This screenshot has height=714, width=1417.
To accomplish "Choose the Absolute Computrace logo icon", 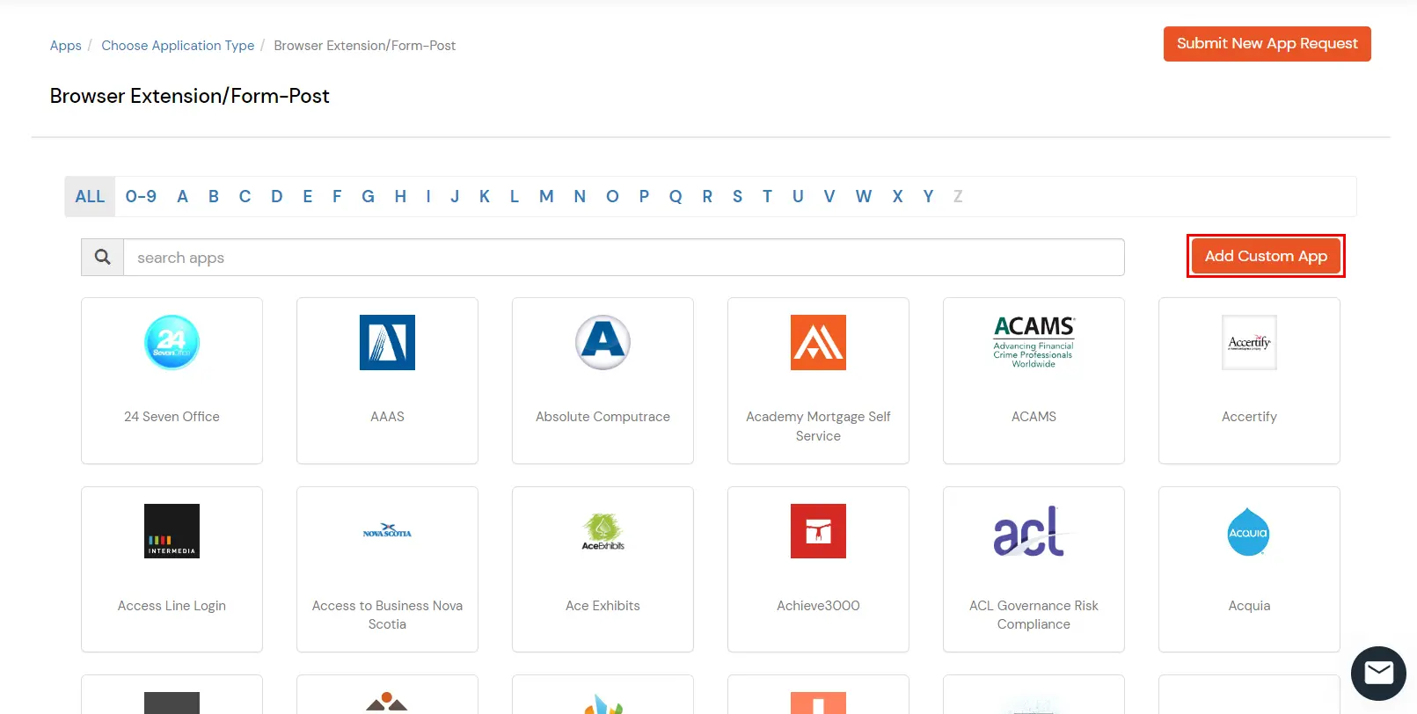I will point(603,342).
